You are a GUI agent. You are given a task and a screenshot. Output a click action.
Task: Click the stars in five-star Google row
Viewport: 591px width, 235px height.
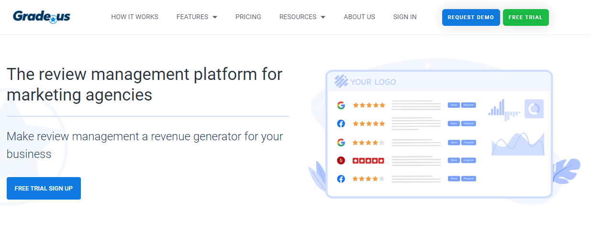point(369,105)
